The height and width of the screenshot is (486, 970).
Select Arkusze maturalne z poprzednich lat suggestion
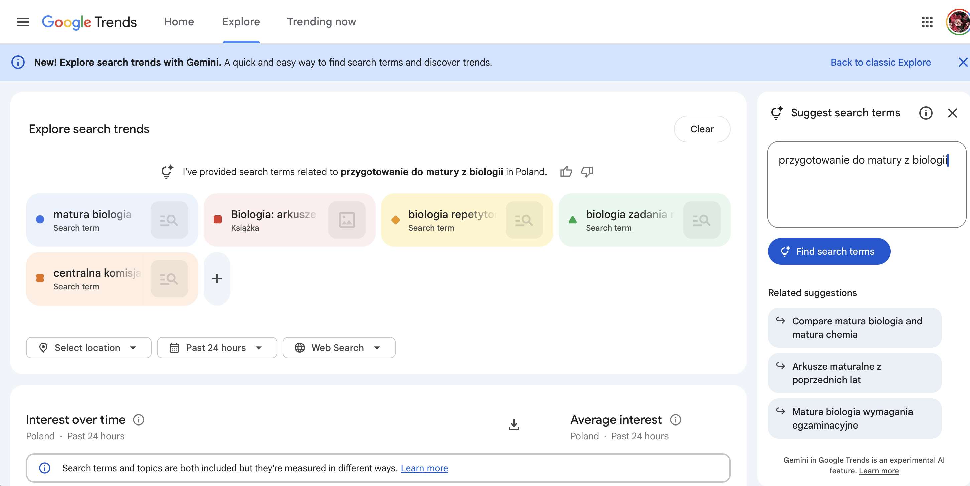(854, 373)
